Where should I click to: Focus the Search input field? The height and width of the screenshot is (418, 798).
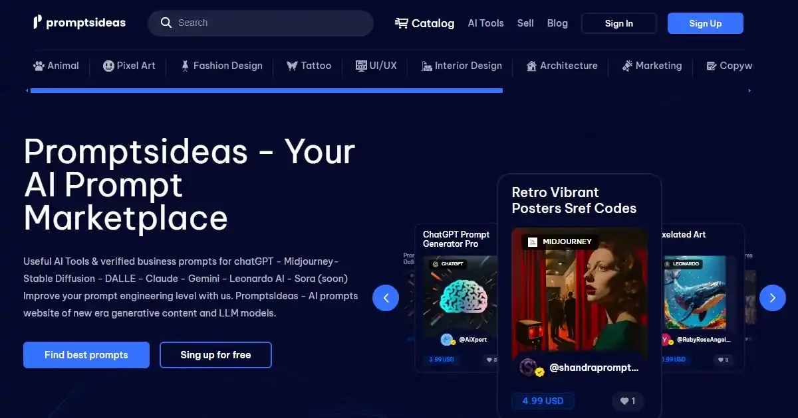point(261,23)
